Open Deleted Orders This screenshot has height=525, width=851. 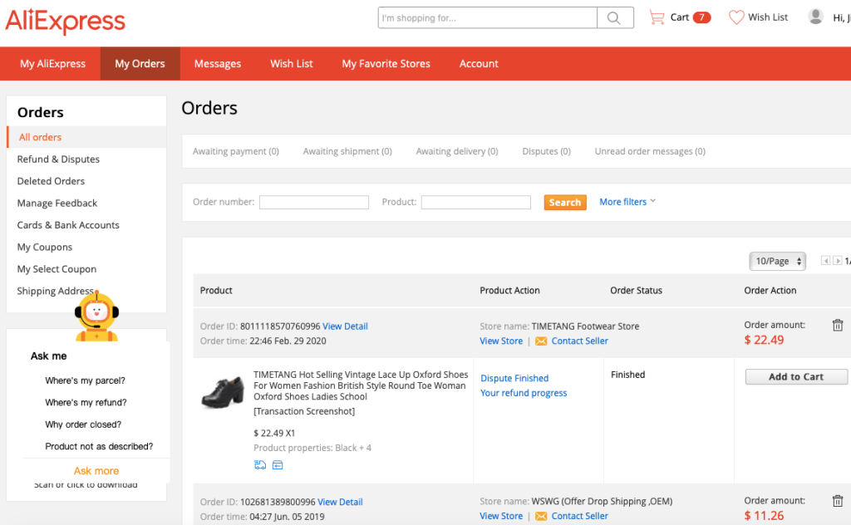coord(51,181)
